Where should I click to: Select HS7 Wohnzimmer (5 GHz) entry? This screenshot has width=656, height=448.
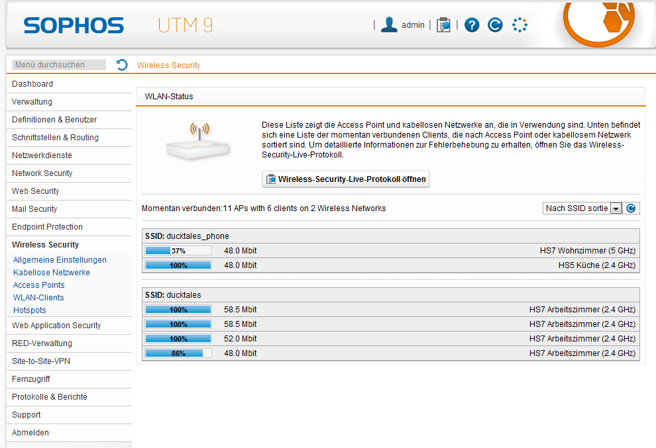click(x=587, y=251)
